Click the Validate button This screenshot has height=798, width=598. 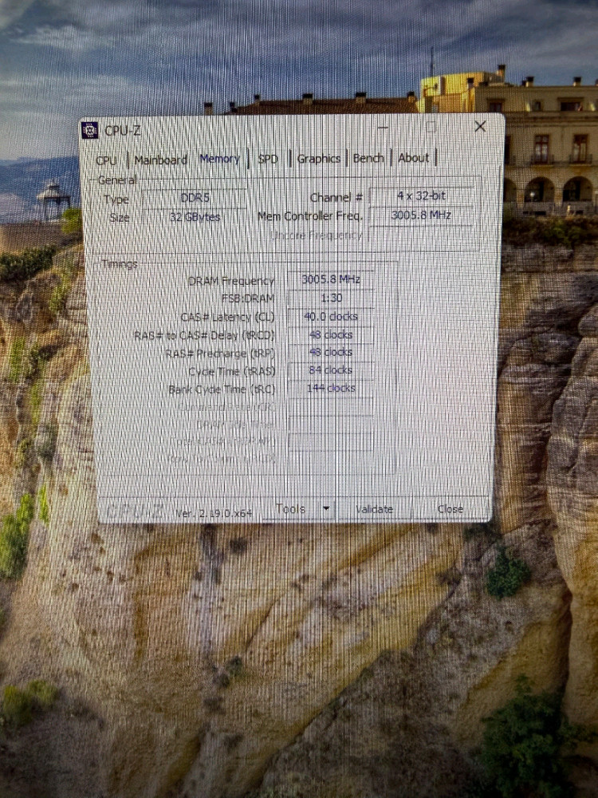pyautogui.click(x=374, y=509)
